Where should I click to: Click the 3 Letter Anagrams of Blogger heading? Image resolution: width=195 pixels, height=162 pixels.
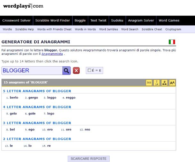point(37,123)
